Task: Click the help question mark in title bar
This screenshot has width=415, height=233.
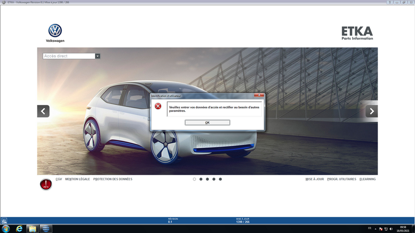Action: pos(390,2)
